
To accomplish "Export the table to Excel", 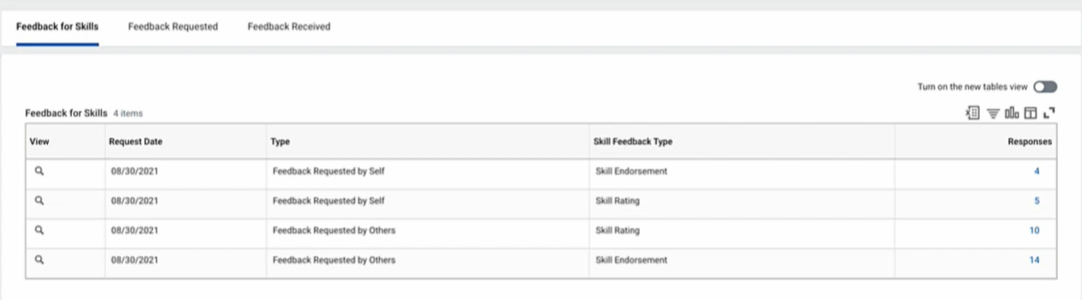I will point(973,113).
